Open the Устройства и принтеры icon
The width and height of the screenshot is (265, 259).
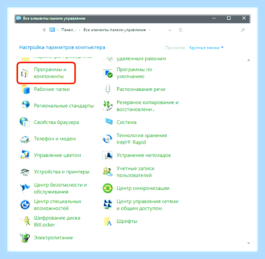pos(25,172)
